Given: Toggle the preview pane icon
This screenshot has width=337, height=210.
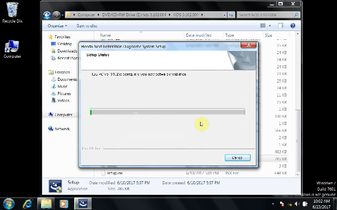Looking at the screenshot, I should (281, 26).
